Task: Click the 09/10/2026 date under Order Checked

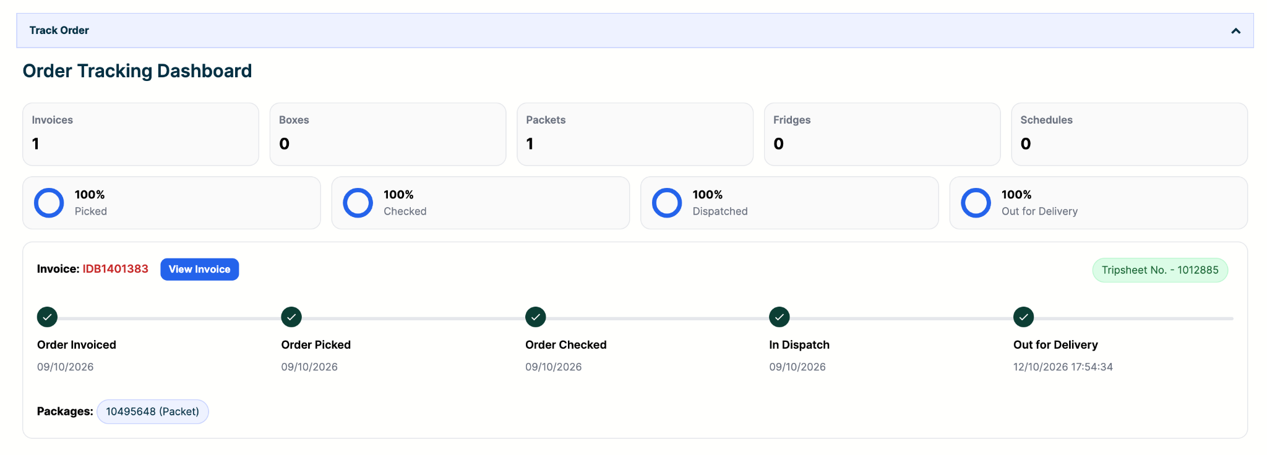Action: [x=554, y=367]
